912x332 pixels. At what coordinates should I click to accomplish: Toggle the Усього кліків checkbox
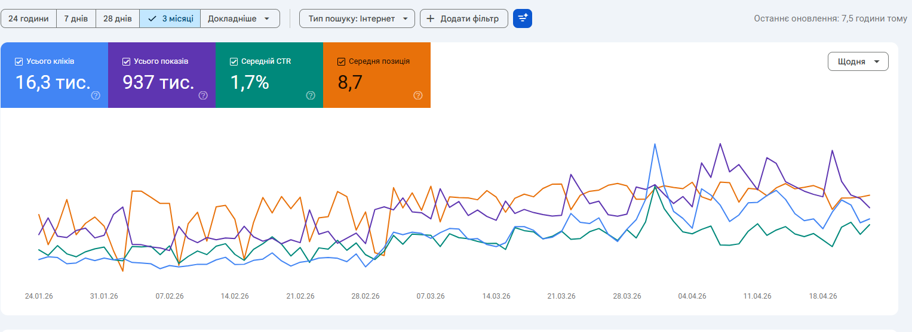[x=19, y=61]
